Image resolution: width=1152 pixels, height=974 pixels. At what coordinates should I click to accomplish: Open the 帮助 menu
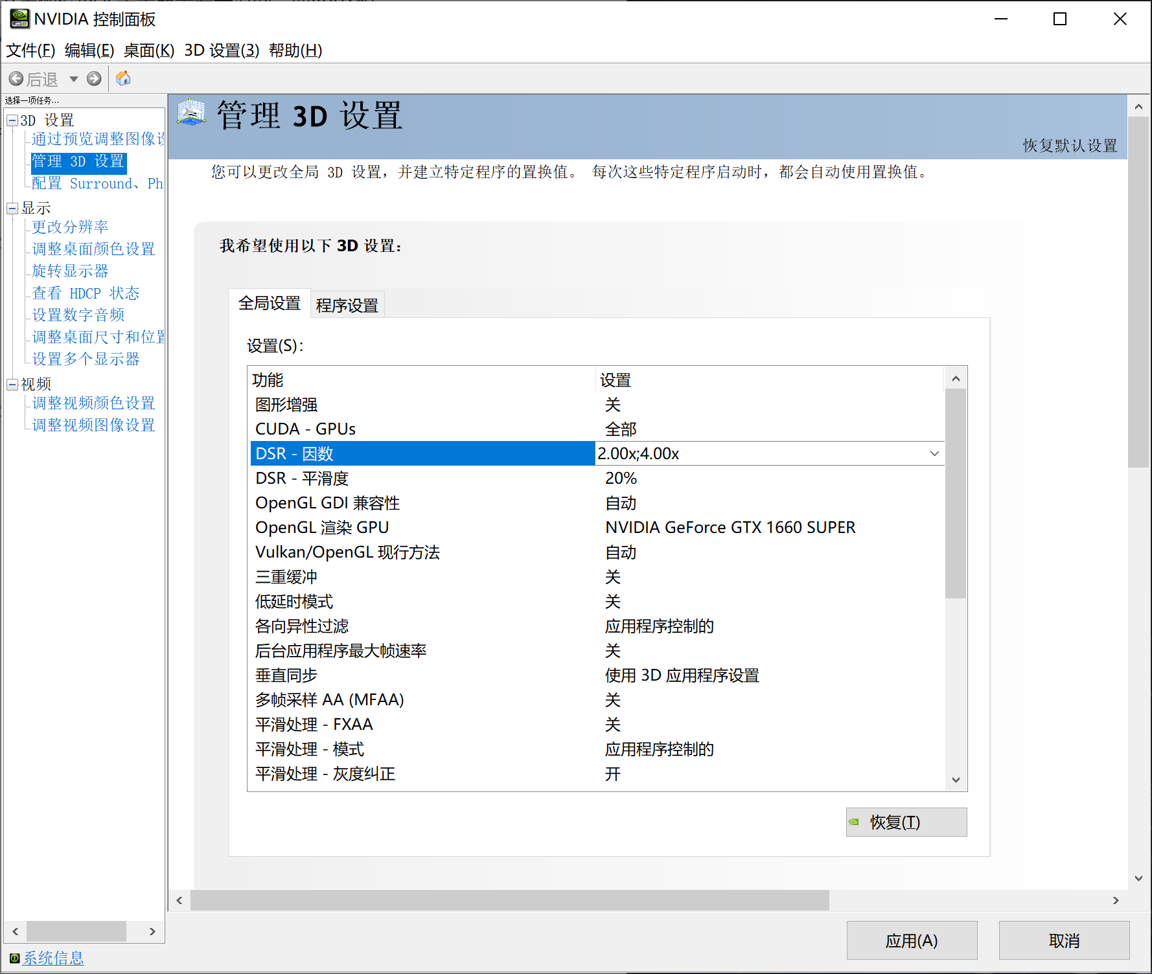(x=295, y=51)
